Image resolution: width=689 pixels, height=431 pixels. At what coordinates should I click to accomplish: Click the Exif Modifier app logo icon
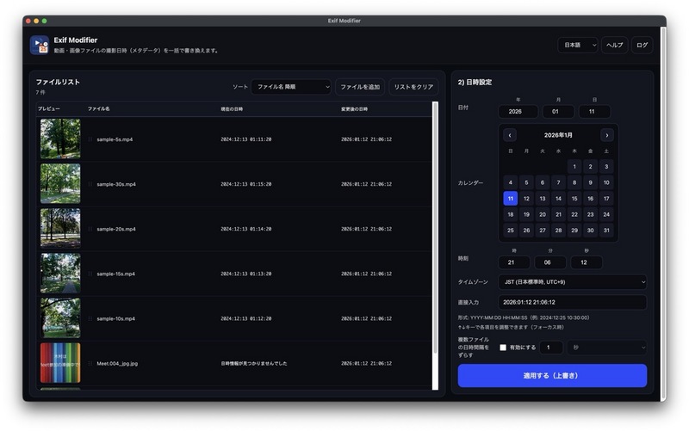39,45
